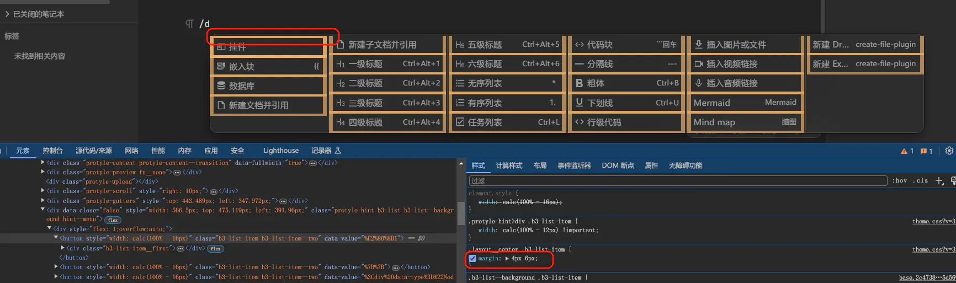The width and height of the screenshot is (956, 283).
Task: Choose 新建子文档并引用 from the hint menu
Action: click(387, 45)
